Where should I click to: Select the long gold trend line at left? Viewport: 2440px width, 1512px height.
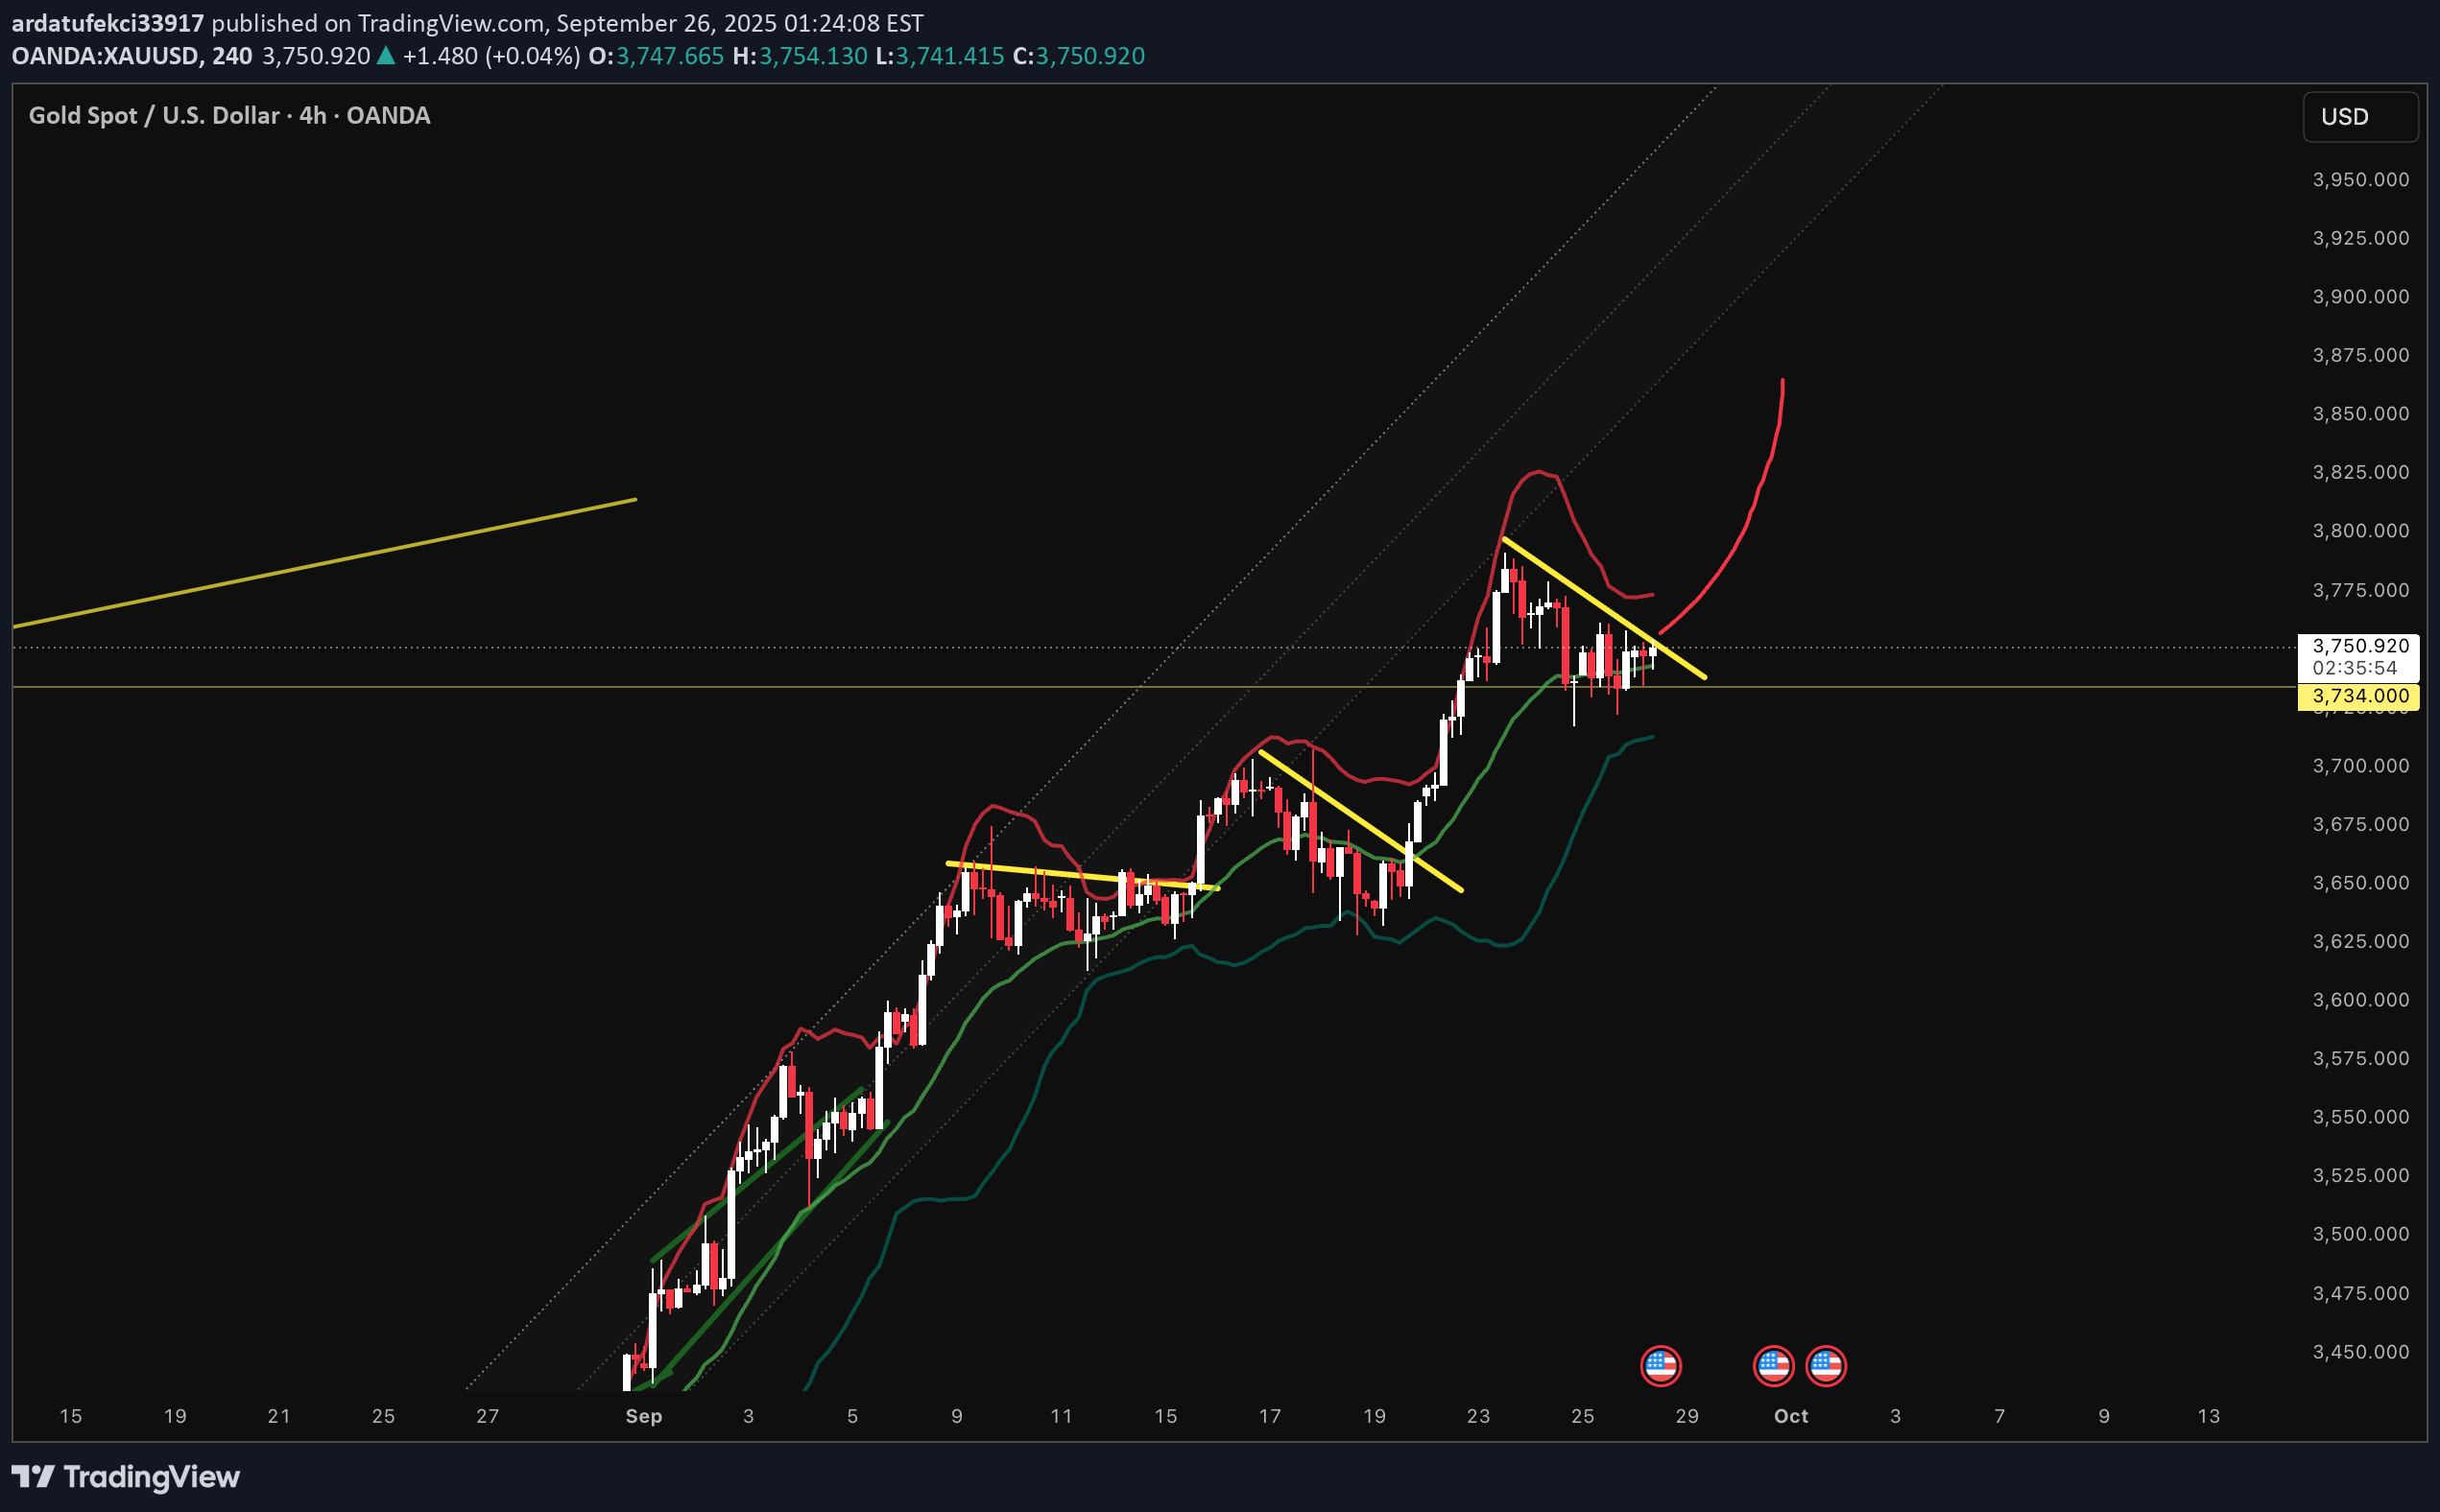click(x=321, y=564)
